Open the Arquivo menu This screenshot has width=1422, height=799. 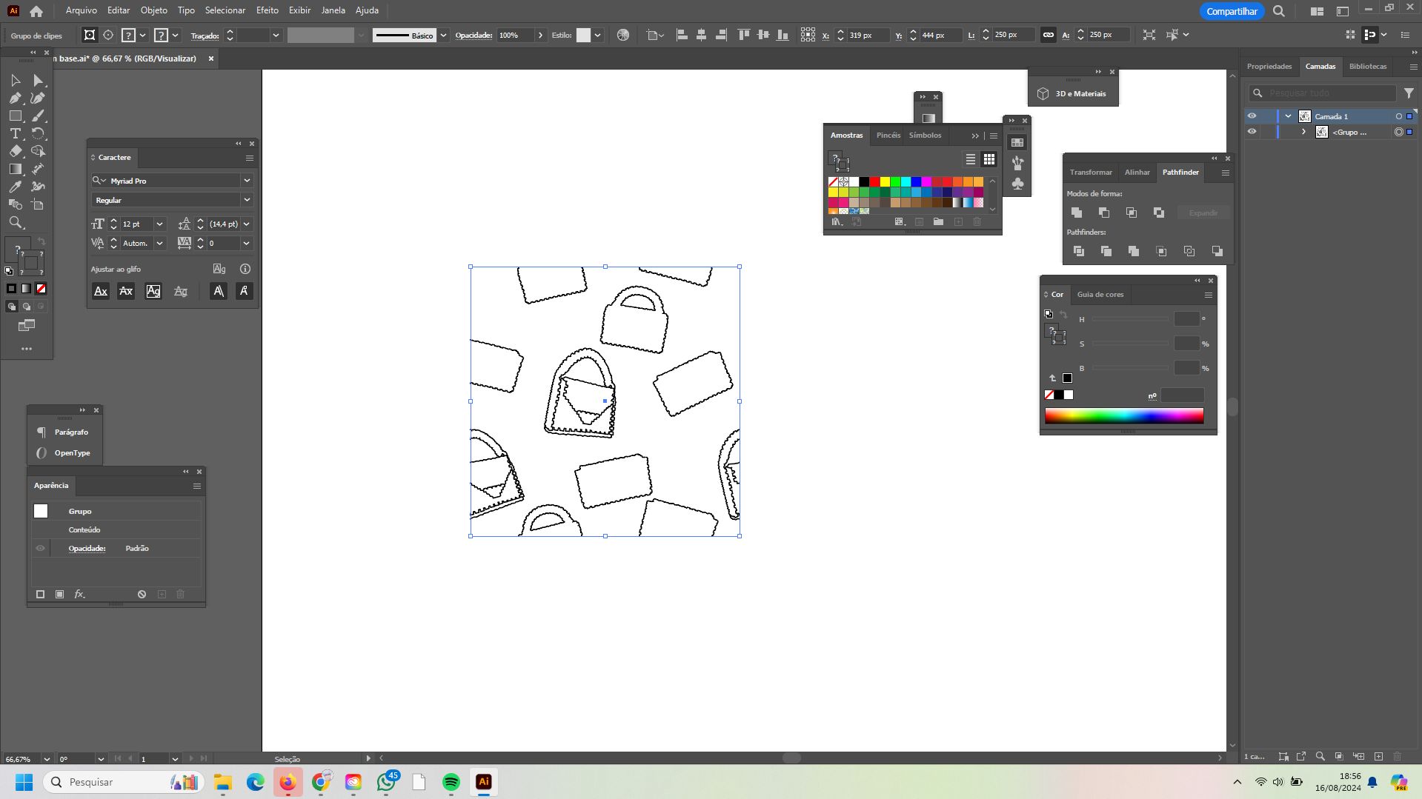click(82, 10)
